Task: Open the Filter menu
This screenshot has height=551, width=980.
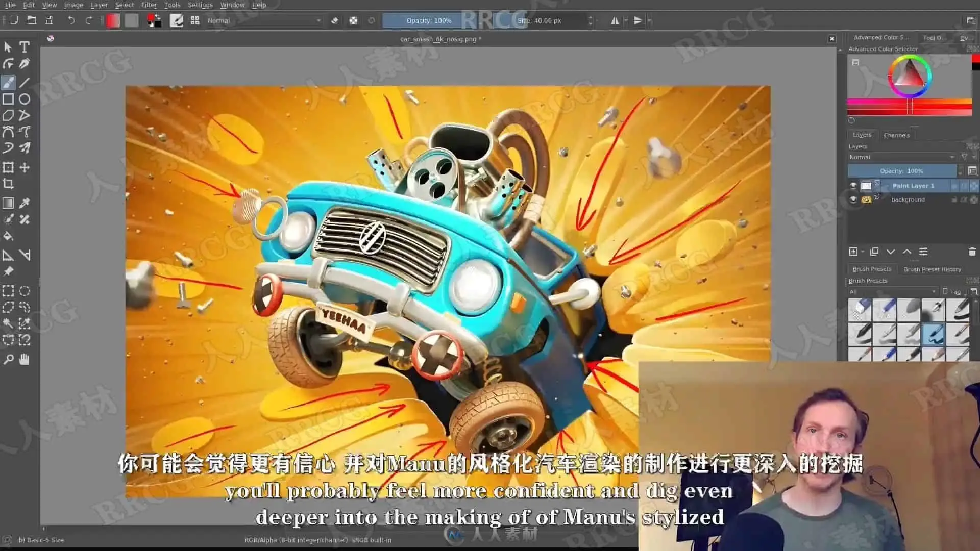Action: 149,5
